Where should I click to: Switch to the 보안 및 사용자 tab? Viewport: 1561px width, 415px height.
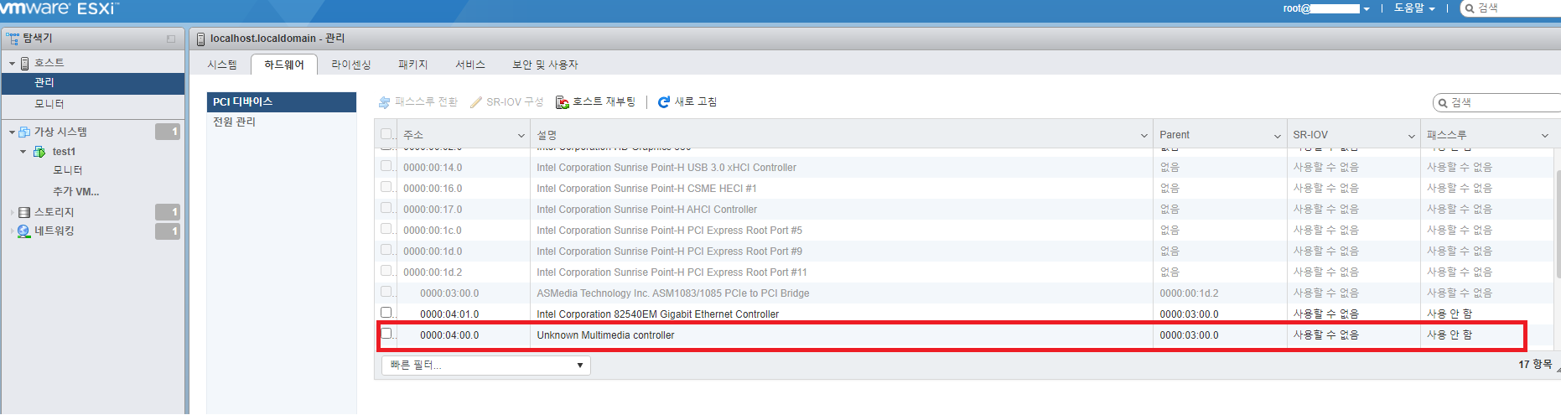[x=545, y=65]
